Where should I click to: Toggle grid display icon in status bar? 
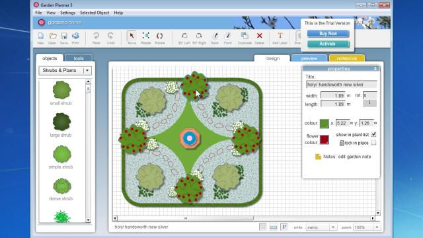coord(262,227)
